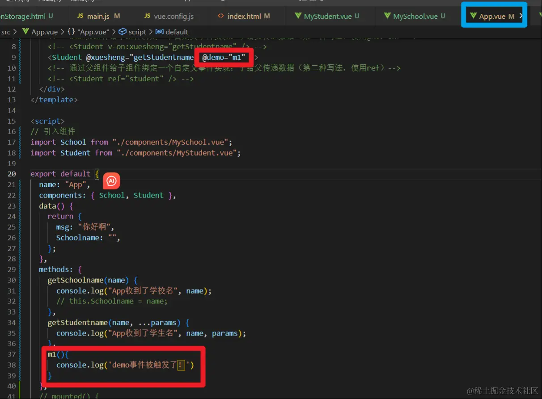The height and width of the screenshot is (399, 542).
Task: Switch to the onStorage.html tab
Action: (x=26, y=16)
